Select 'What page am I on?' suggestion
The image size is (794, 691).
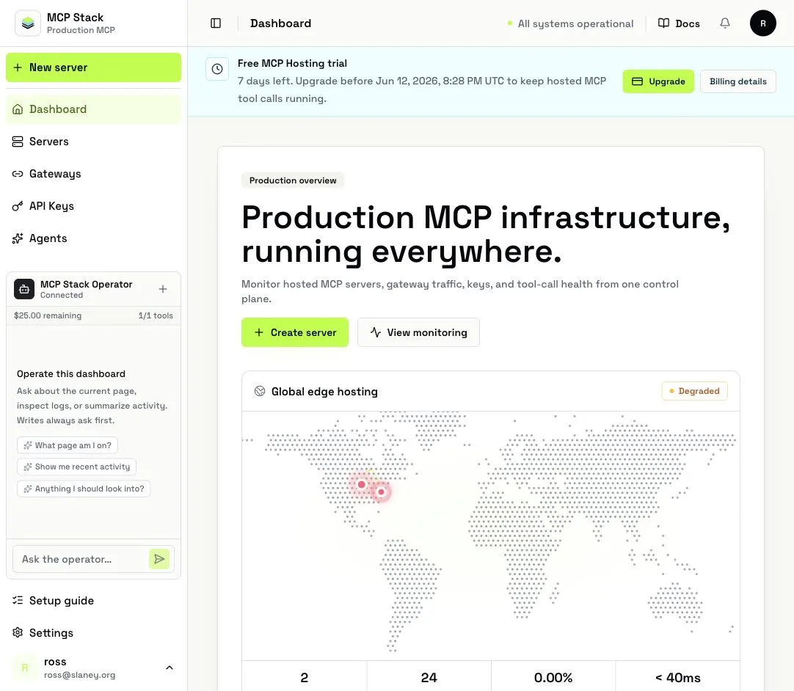68,445
